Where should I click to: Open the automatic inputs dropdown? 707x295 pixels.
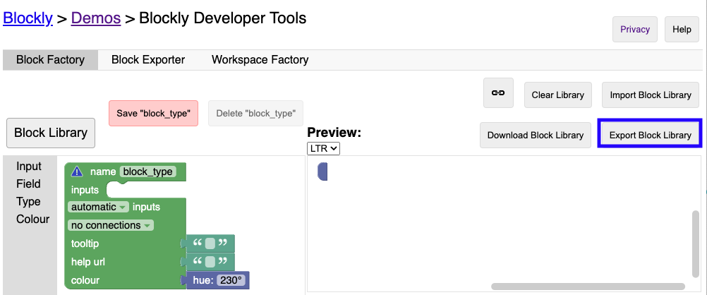99,207
